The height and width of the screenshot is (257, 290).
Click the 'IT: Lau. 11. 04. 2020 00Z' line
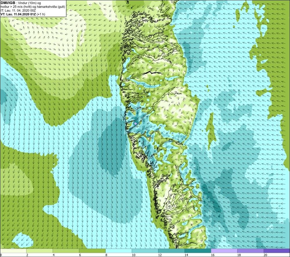(x=18, y=10)
